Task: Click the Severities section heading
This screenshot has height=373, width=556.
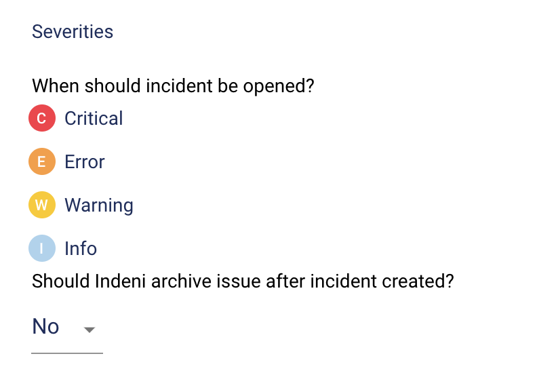Action: tap(73, 32)
